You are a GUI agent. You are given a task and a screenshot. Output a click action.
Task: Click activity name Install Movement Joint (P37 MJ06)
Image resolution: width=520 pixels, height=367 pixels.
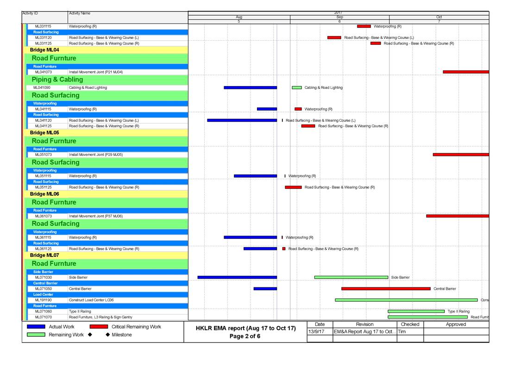point(96,216)
